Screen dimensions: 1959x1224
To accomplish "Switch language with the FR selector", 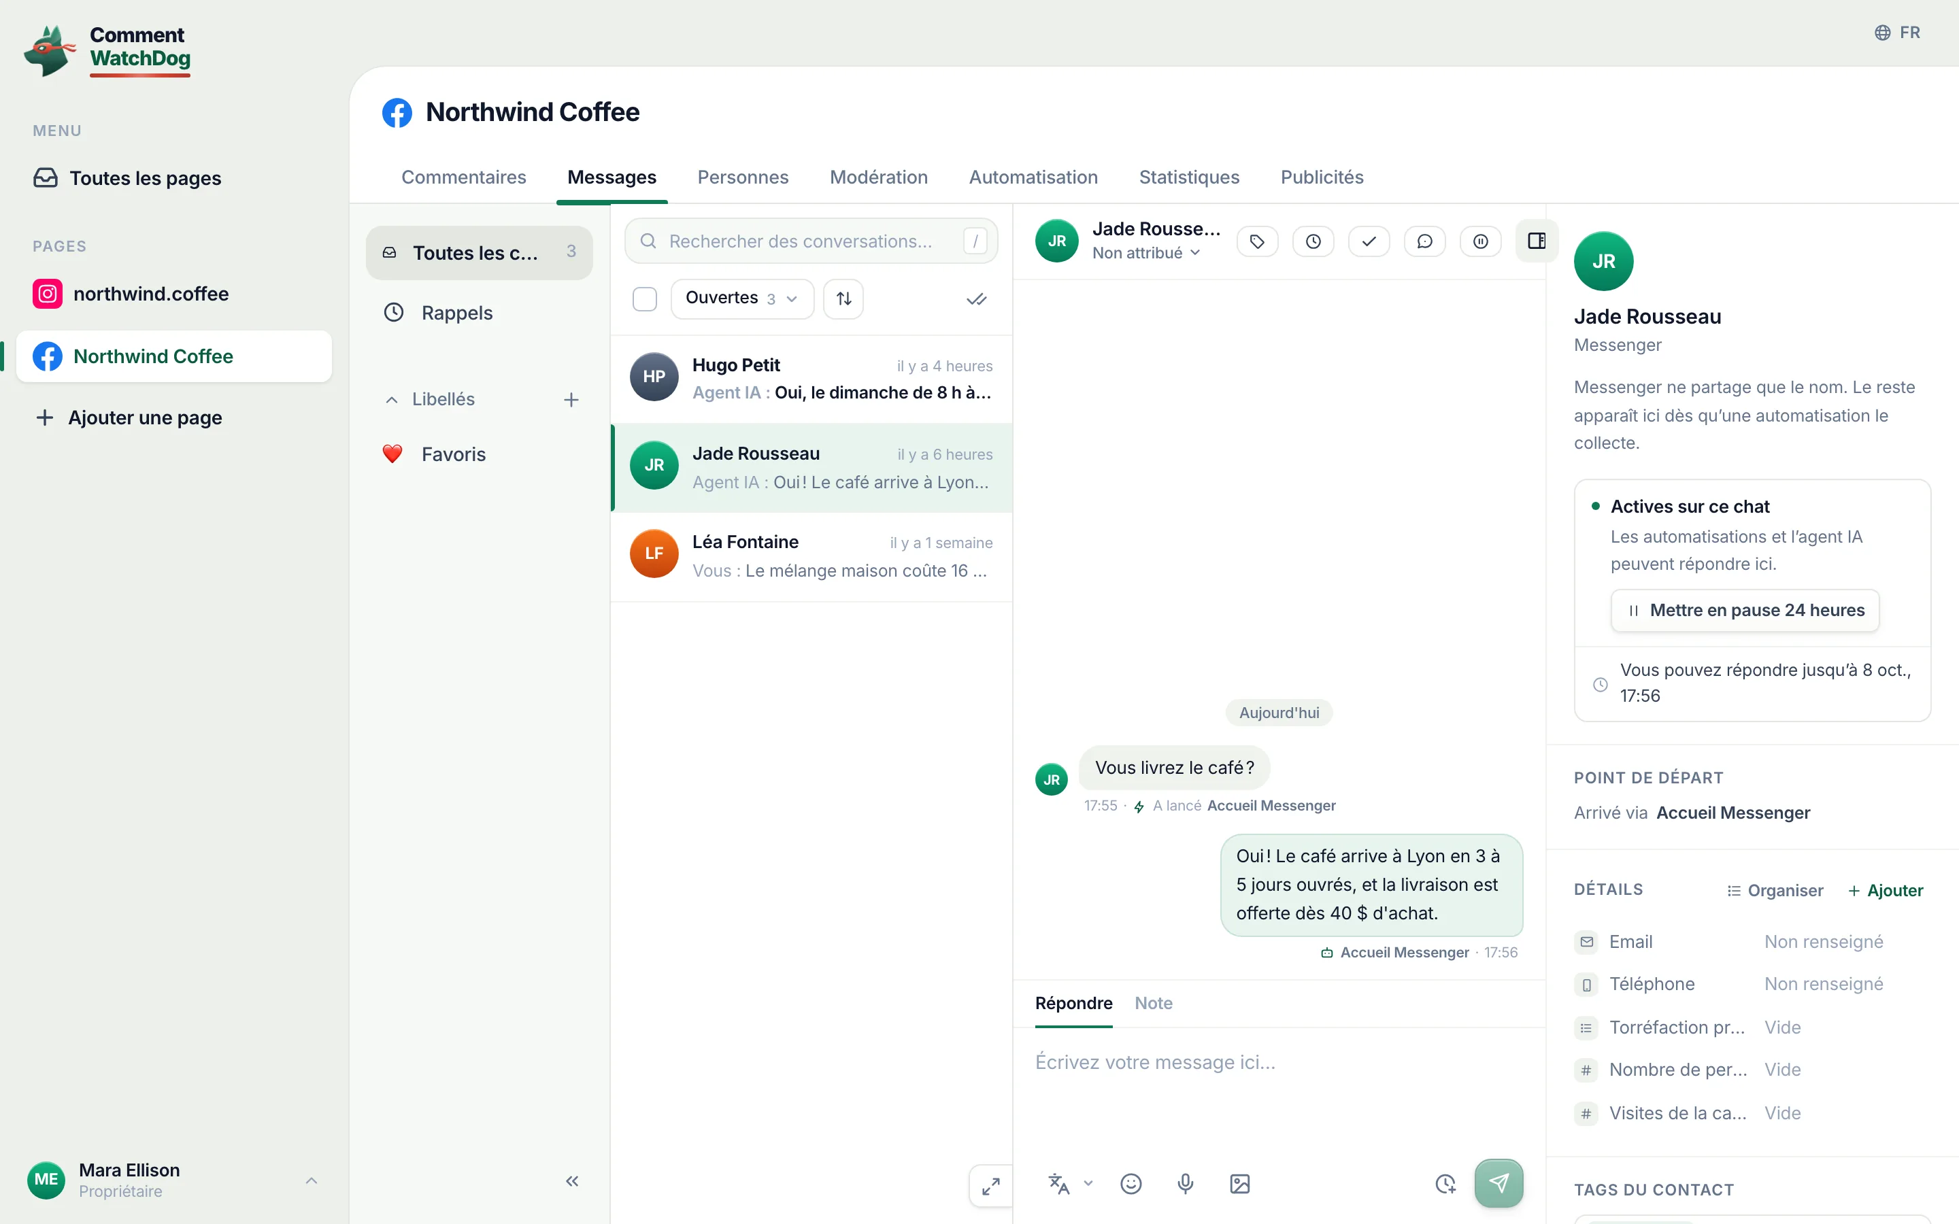I will pos(1898,33).
